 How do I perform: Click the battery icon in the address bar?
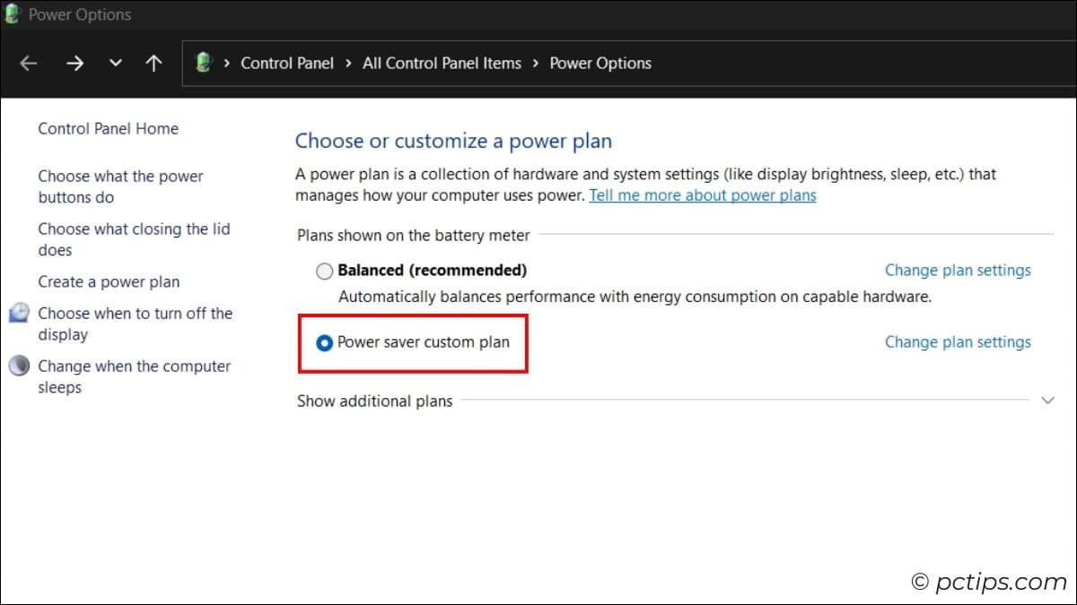click(204, 63)
